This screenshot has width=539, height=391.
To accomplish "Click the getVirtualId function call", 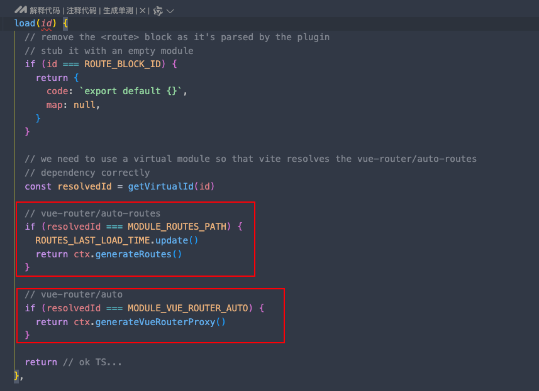I will point(160,186).
